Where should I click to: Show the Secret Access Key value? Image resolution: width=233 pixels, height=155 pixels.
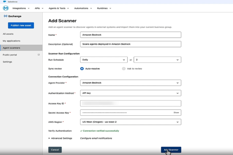pyautogui.click(x=176, y=112)
